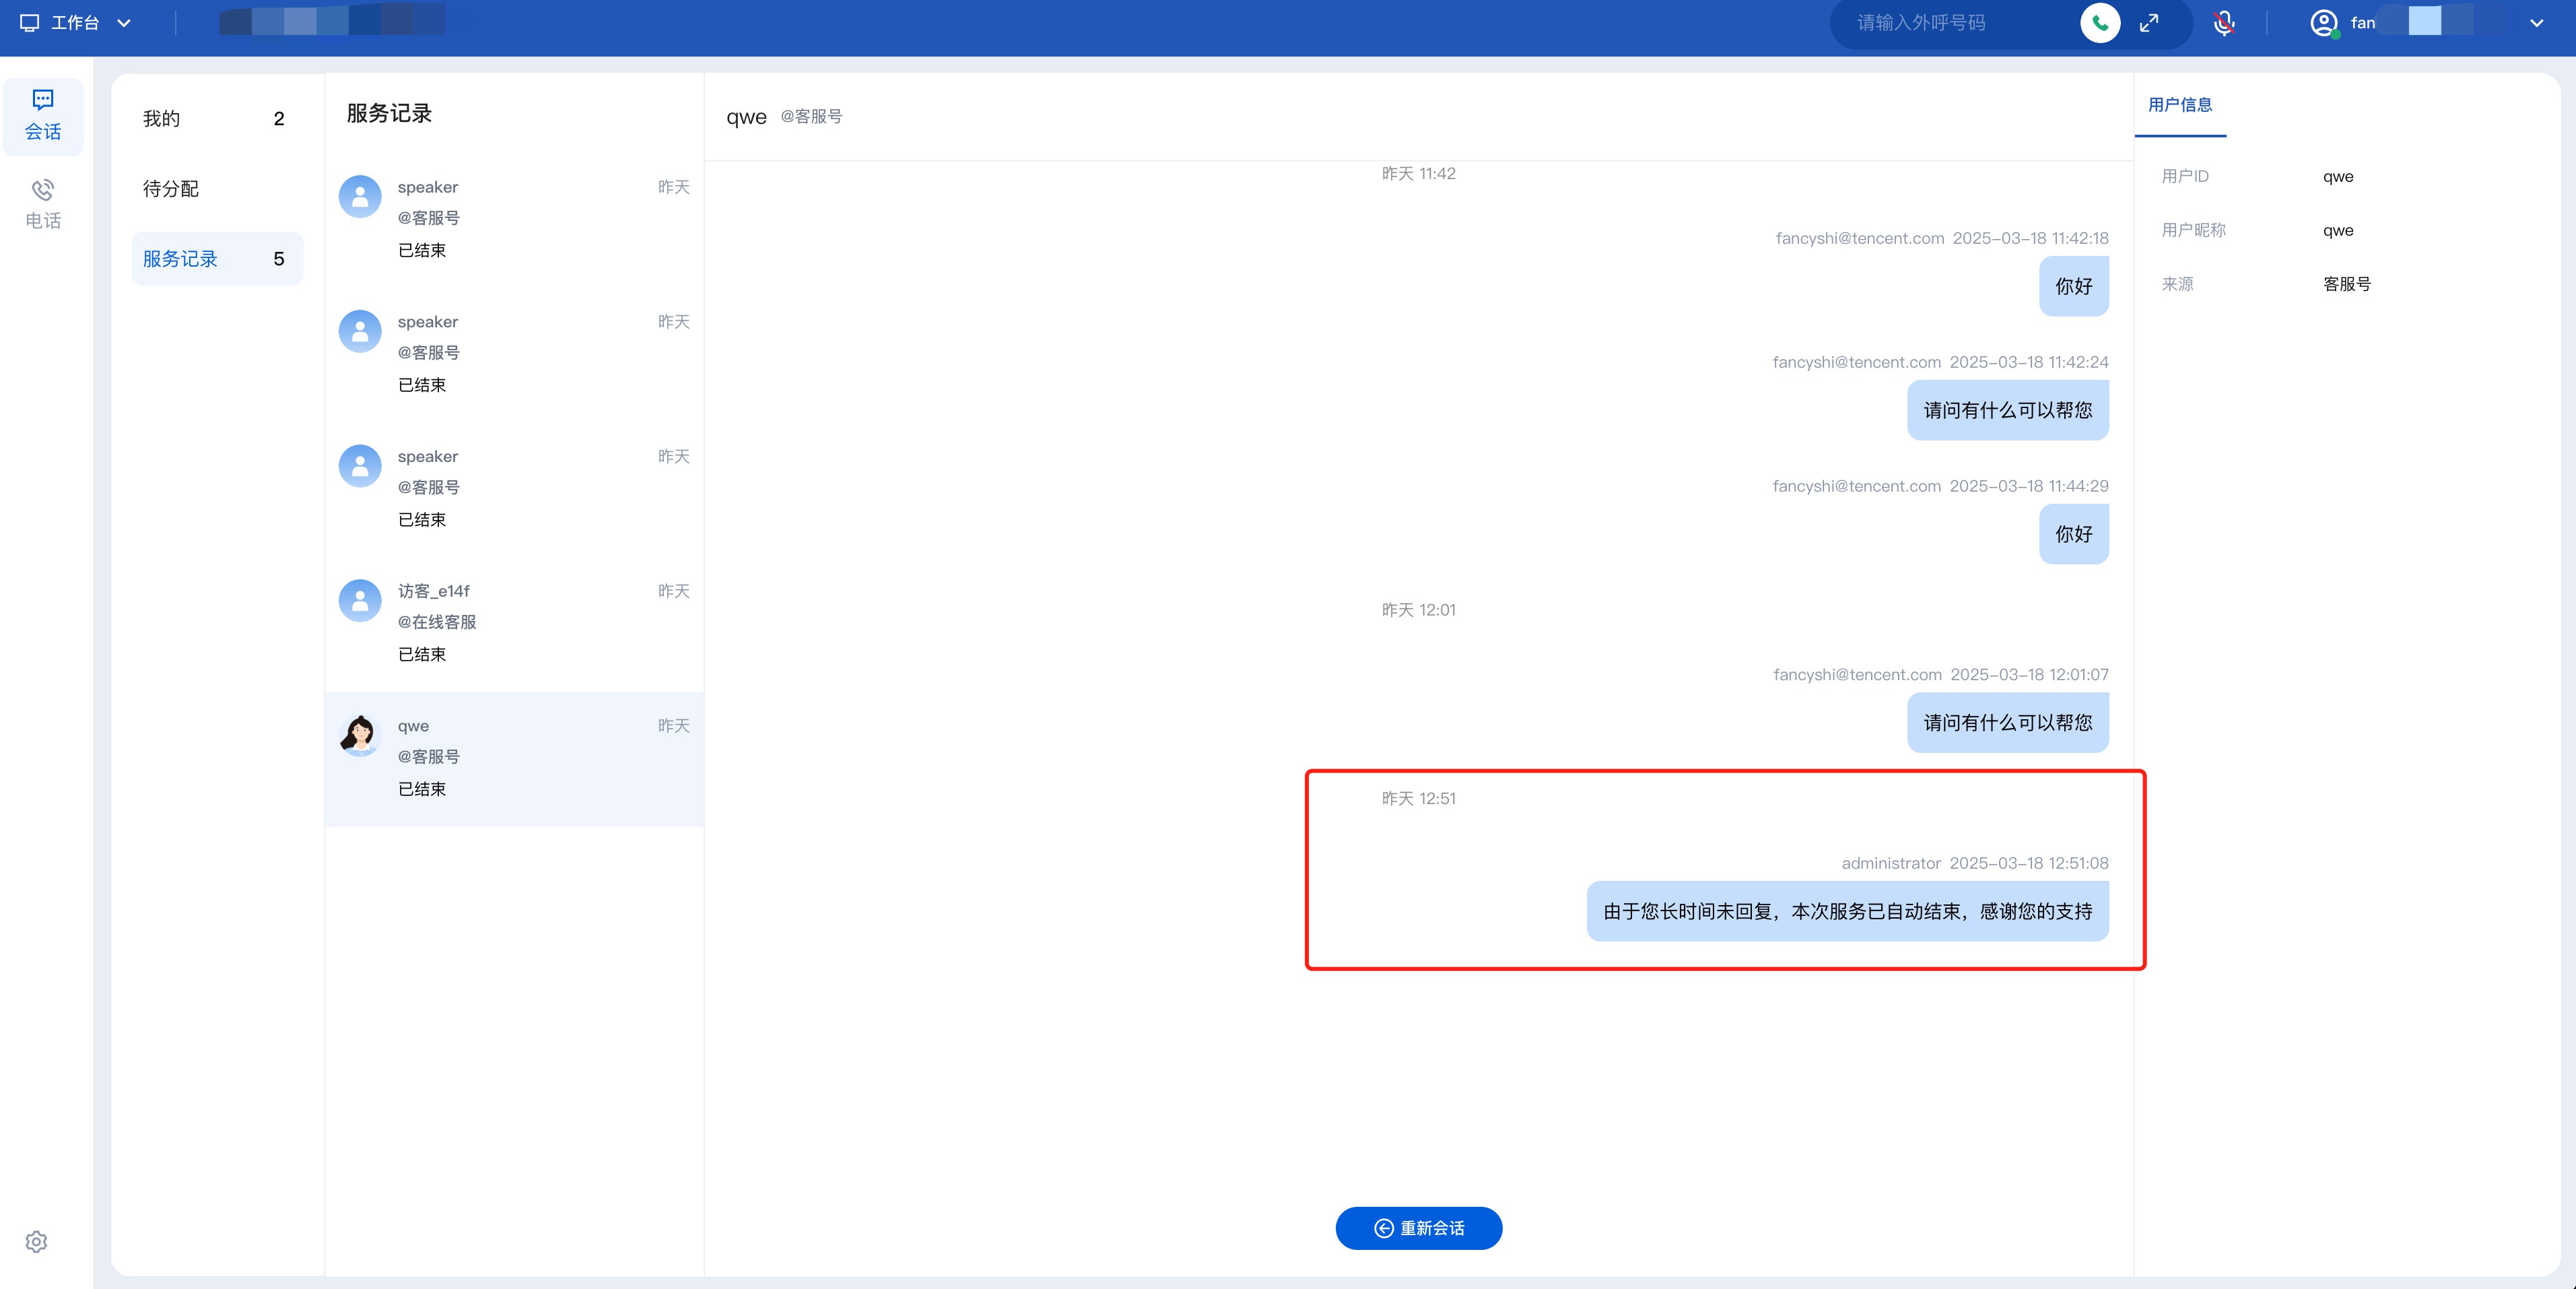Click the 重新会话 button
This screenshot has height=1289, width=2576.
click(x=1418, y=1228)
